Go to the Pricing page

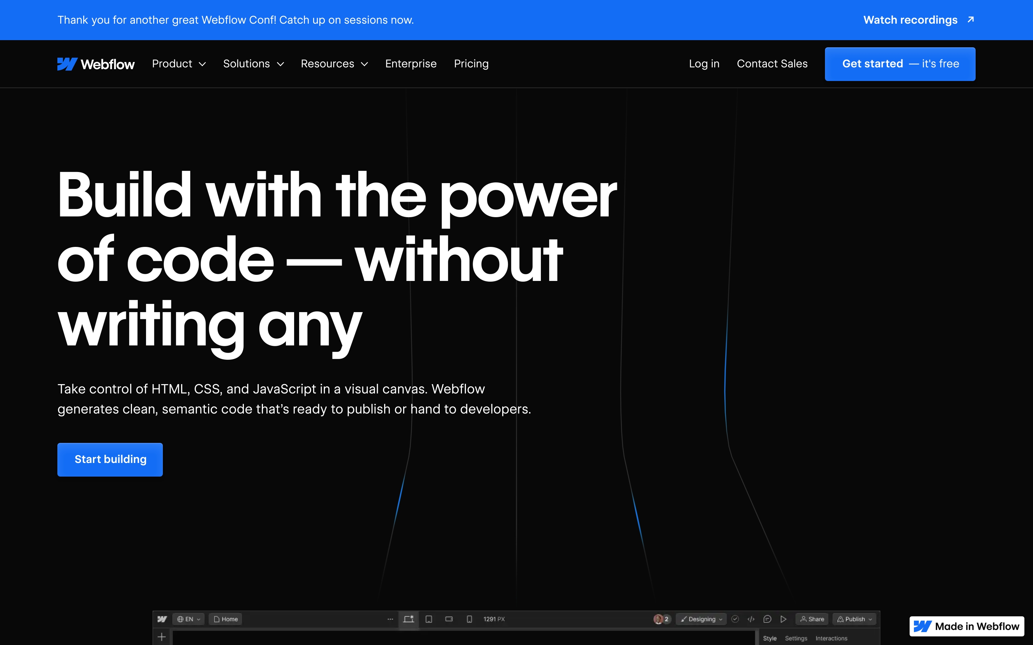click(471, 64)
